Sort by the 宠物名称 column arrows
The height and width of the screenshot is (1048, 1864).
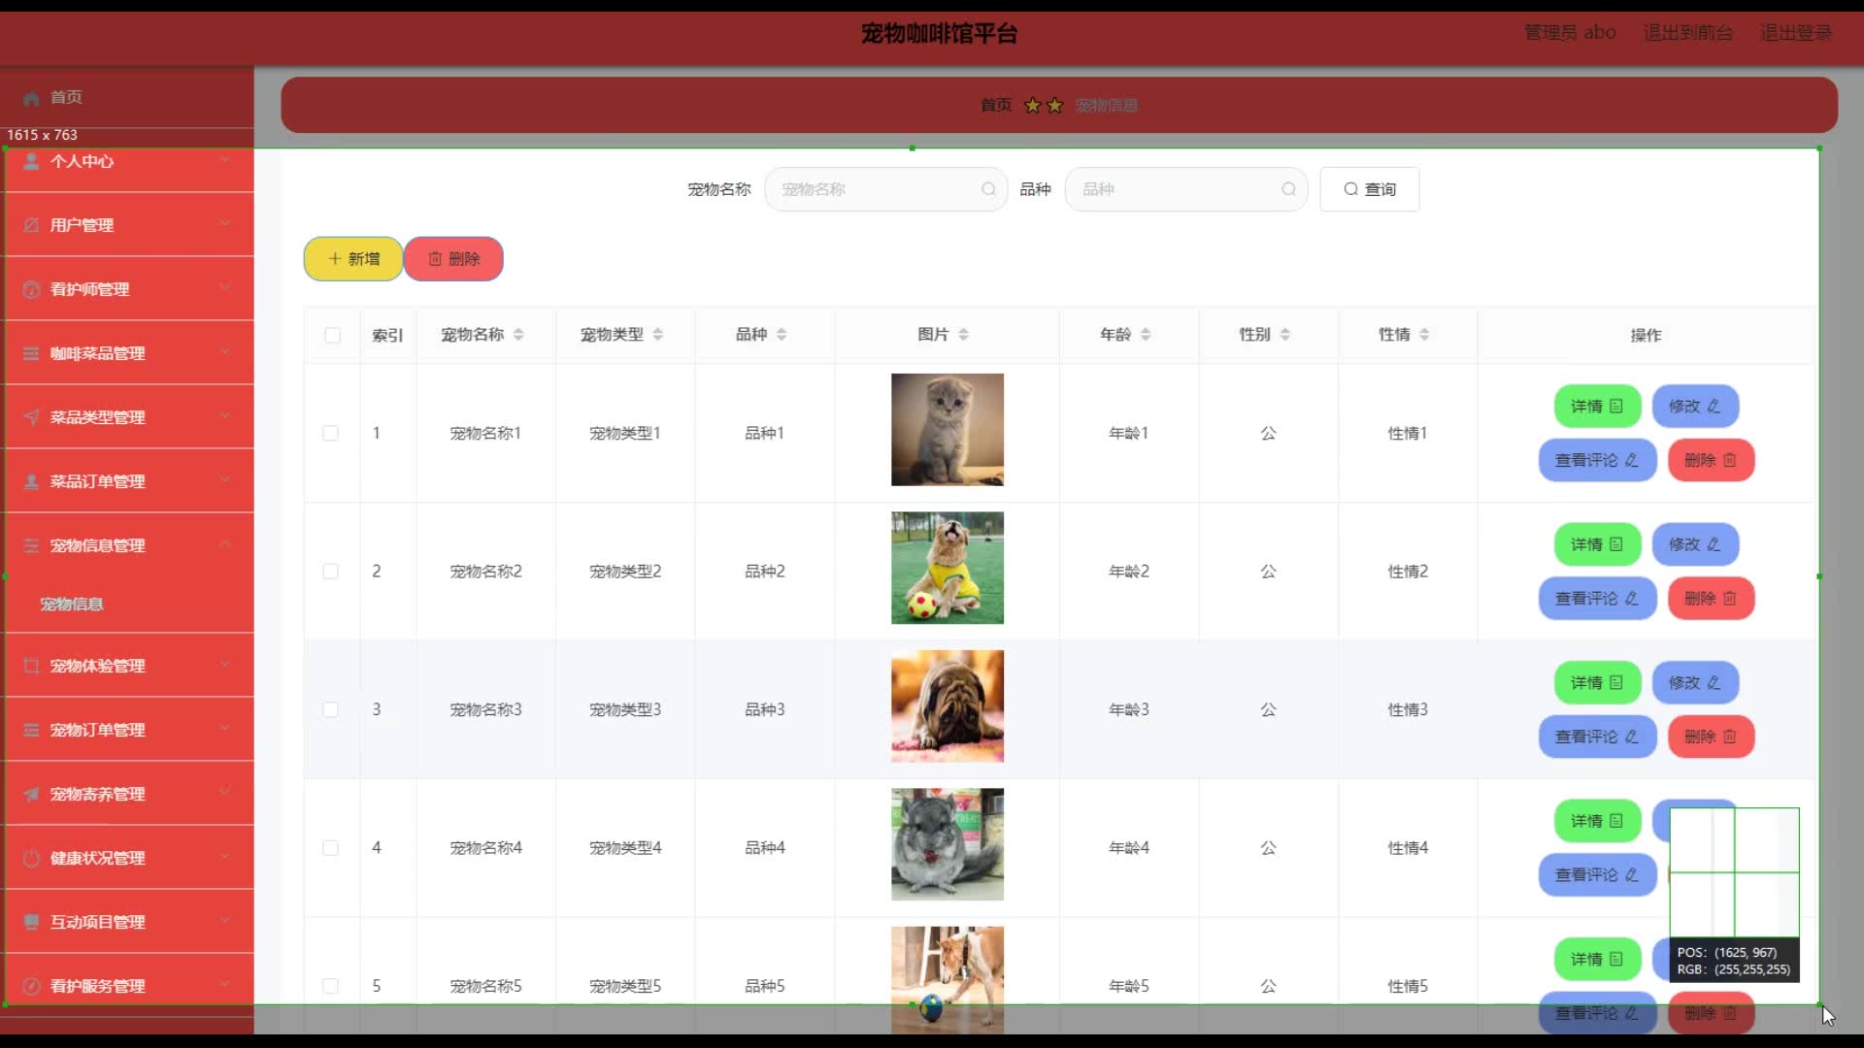[x=518, y=335]
